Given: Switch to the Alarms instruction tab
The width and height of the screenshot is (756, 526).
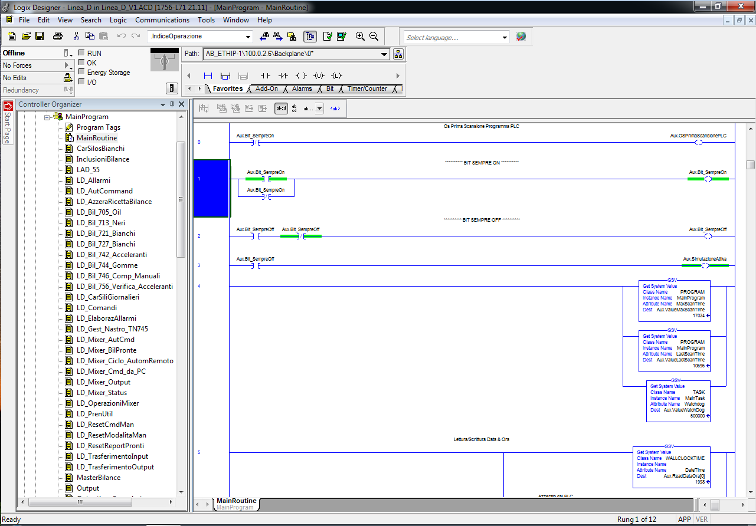Looking at the screenshot, I should [x=302, y=88].
